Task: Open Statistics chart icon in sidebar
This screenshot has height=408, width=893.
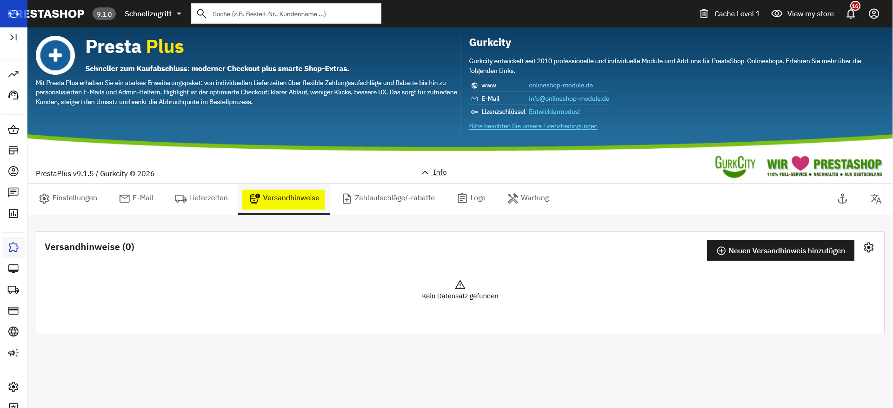Action: pos(13,213)
